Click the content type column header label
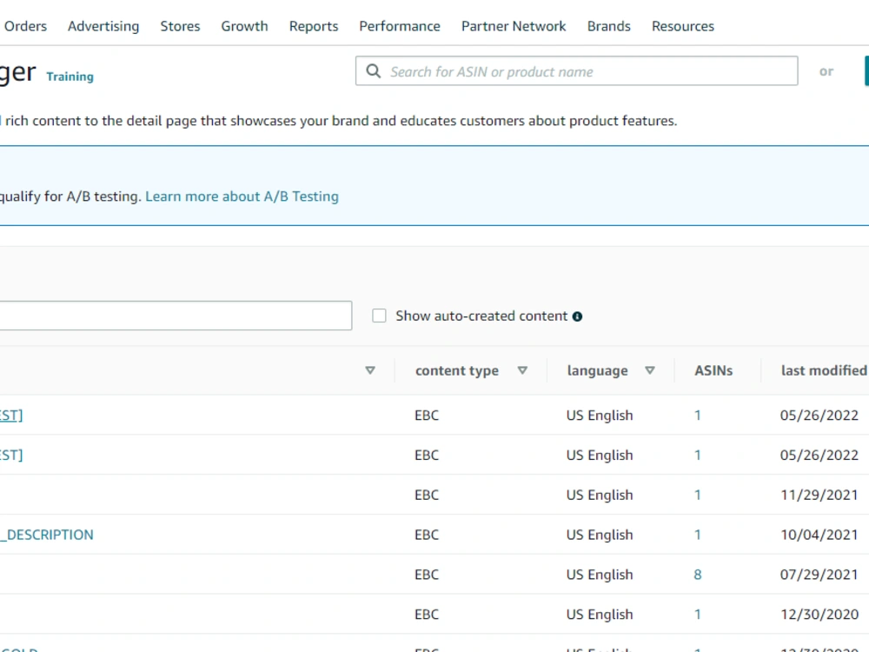Viewport: 869px width, 652px height. (457, 370)
